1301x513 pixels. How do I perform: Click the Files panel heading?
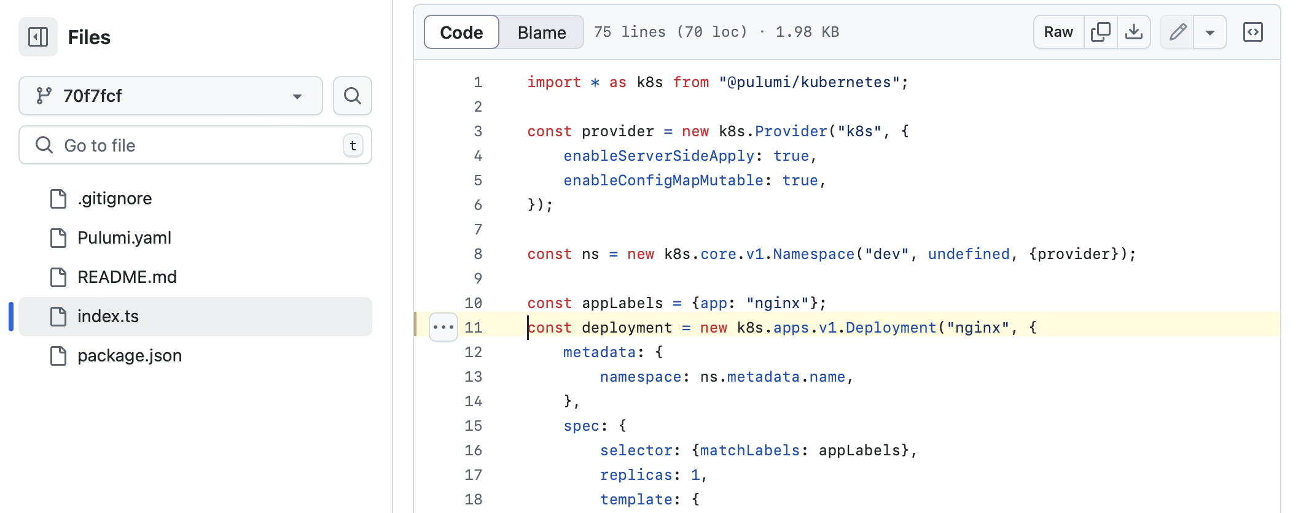click(x=89, y=37)
